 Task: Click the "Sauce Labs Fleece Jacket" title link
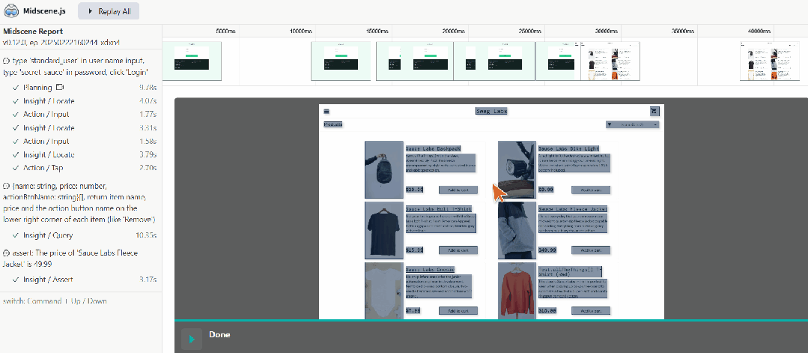(x=573, y=209)
